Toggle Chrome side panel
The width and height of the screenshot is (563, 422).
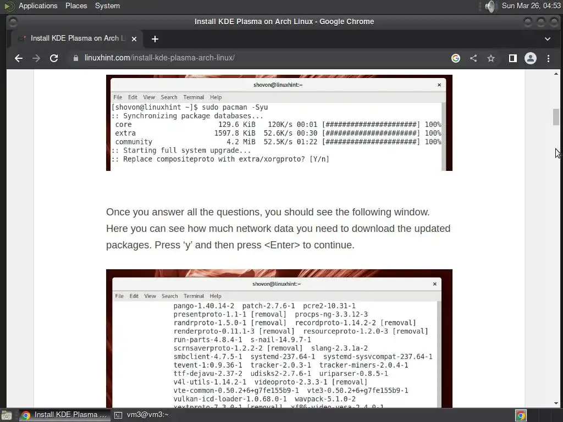[x=513, y=58]
